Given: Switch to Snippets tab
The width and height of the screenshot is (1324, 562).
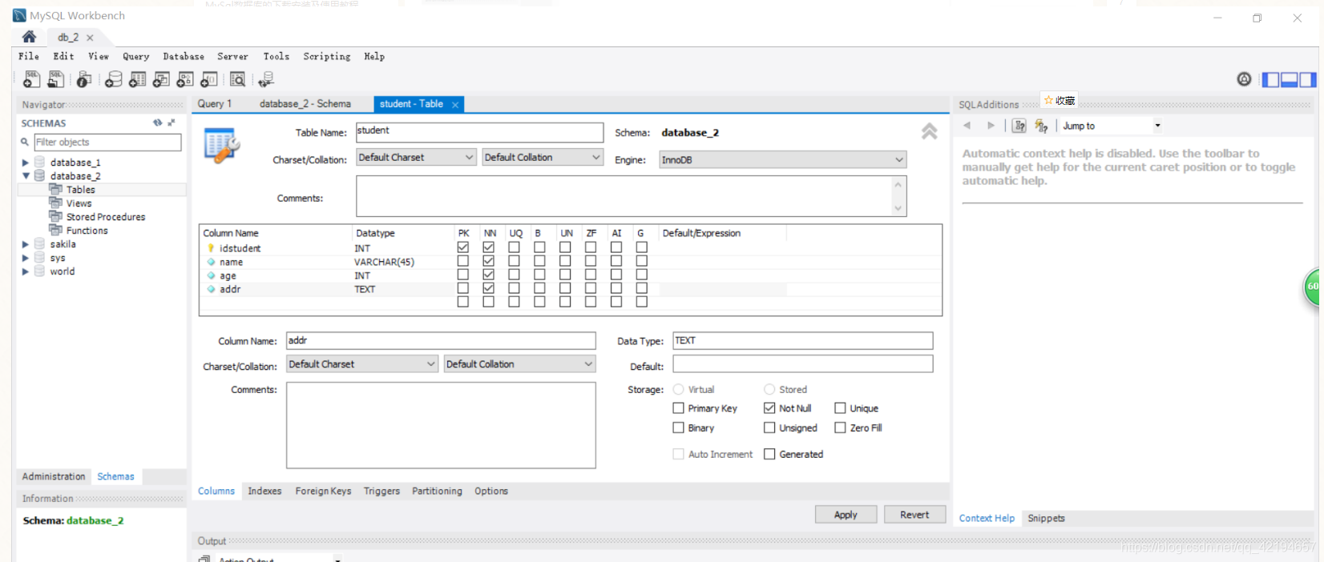Looking at the screenshot, I should pos(1046,519).
